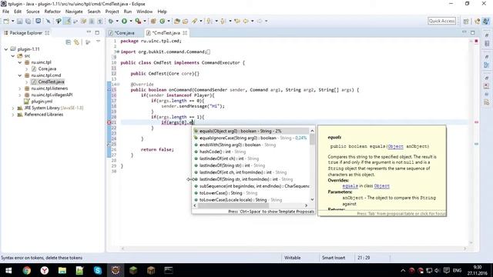Switch to the Core.java editor tab
493x277 pixels.
tap(125, 32)
